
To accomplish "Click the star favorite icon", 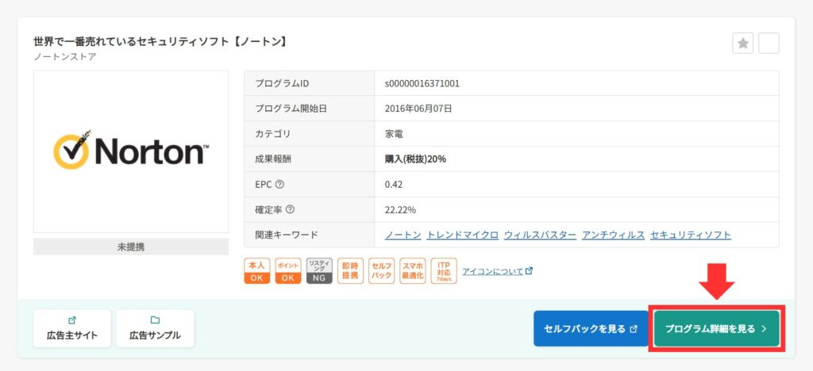I will pyautogui.click(x=742, y=44).
